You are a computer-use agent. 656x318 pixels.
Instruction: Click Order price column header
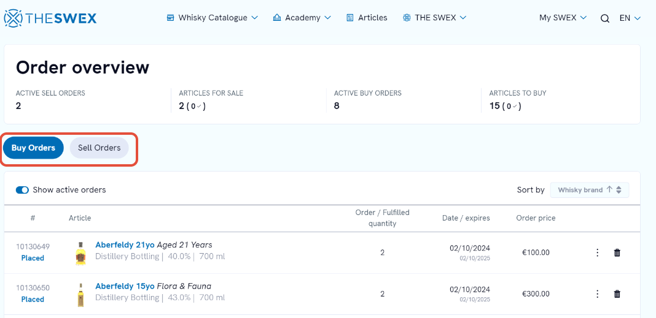tap(536, 218)
